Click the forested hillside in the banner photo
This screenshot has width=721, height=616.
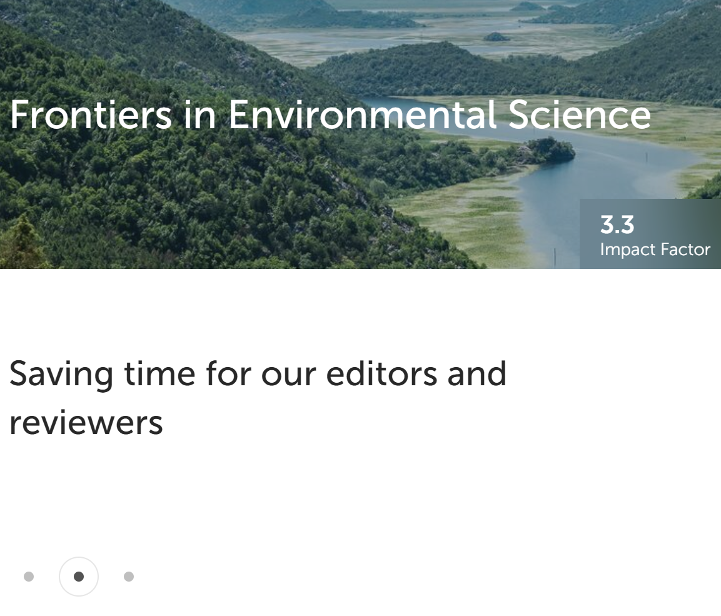pyautogui.click(x=188, y=200)
